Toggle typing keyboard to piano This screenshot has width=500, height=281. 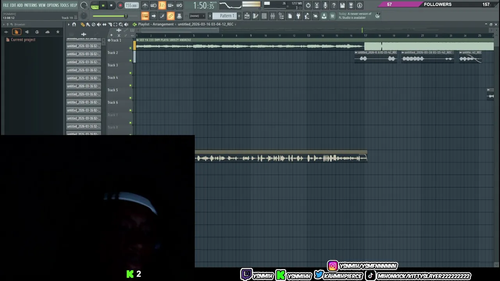tap(145, 16)
